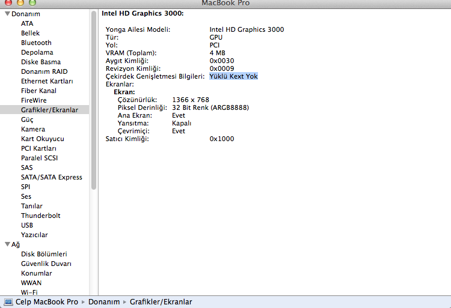Select Tanılar in the sidebar
Viewport: 451px width, 308px height.
point(32,206)
